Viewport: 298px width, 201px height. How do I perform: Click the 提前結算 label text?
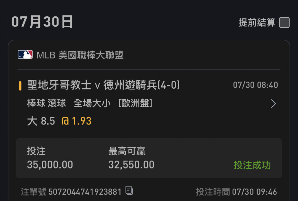click(257, 22)
